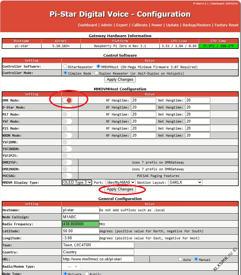Enable D-Star Mode switch
The width and height of the screenshot is (241, 275).
(x=67, y=107)
